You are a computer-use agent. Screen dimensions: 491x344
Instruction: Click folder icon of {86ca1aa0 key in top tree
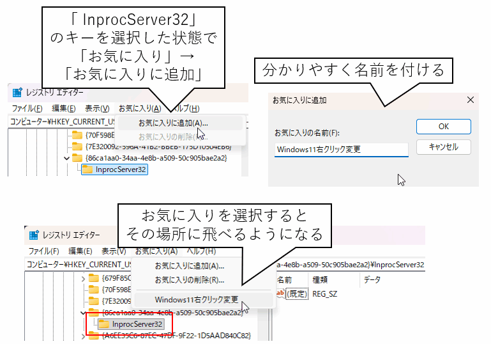tap(77, 158)
